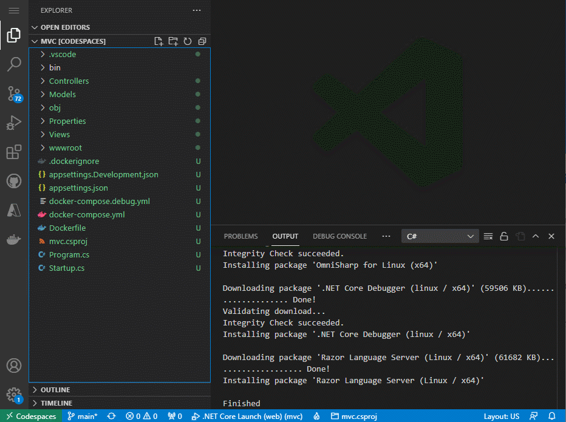This screenshot has height=422, width=566.
Task: Expand the .vscode folder
Action: point(120,54)
